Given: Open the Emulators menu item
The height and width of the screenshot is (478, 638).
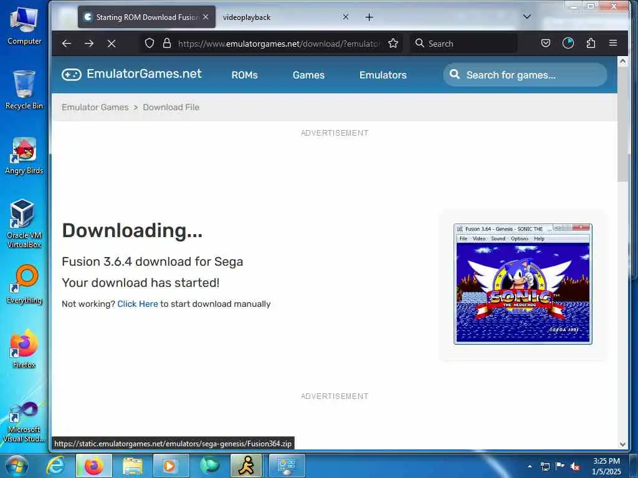Looking at the screenshot, I should pyautogui.click(x=383, y=75).
